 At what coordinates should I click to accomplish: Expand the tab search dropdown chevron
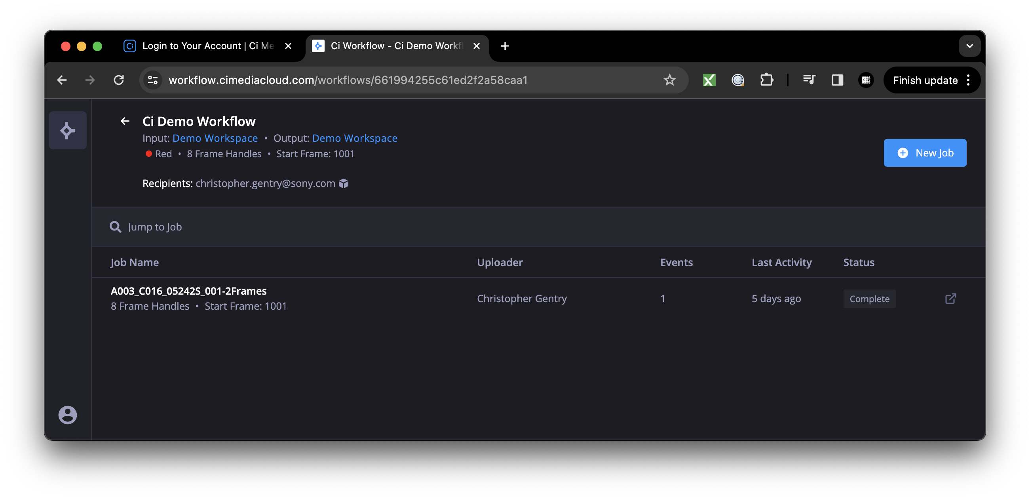click(969, 46)
